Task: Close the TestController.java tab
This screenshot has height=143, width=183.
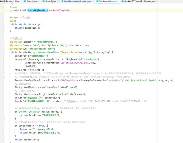Action: (118, 1)
